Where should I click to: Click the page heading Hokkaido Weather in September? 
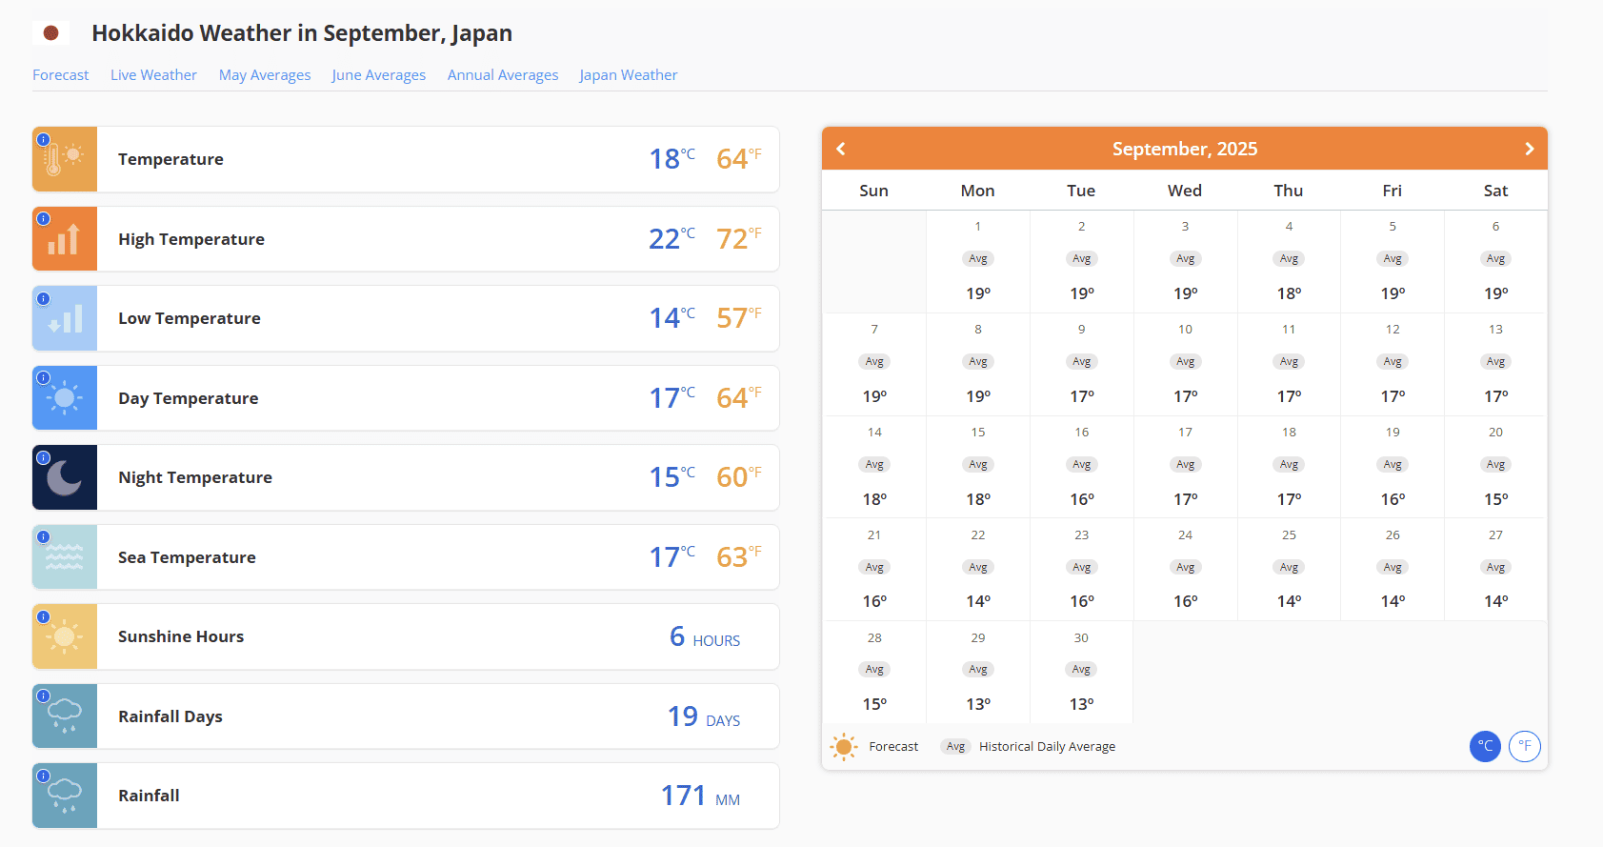[302, 33]
